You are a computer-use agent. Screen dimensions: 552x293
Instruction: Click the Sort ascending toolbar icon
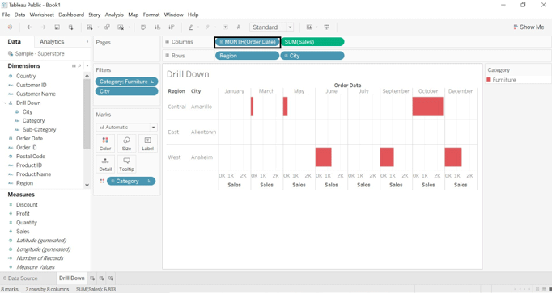click(x=157, y=27)
